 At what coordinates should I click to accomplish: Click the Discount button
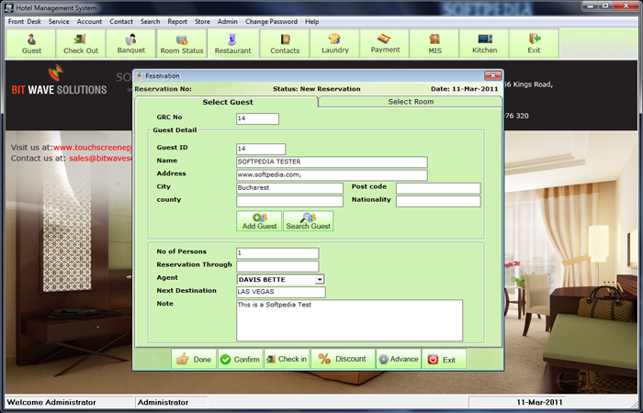[x=342, y=359]
